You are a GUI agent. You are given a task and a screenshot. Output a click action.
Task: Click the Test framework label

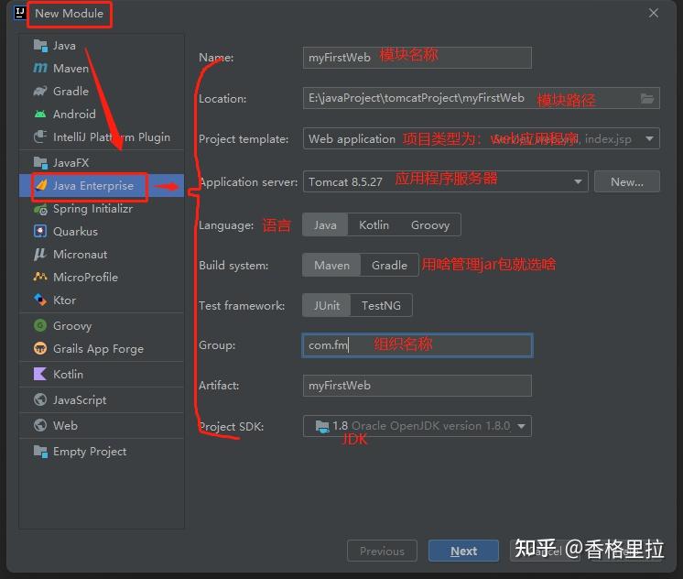click(242, 306)
